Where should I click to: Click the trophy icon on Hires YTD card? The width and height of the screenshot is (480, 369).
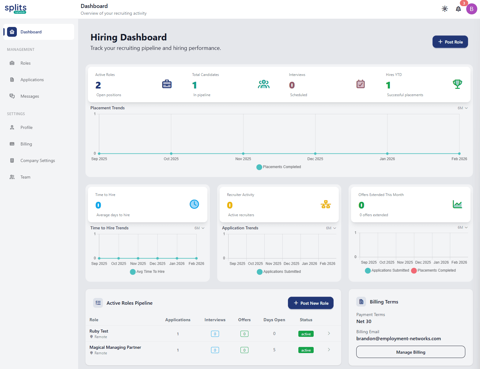coord(457,84)
